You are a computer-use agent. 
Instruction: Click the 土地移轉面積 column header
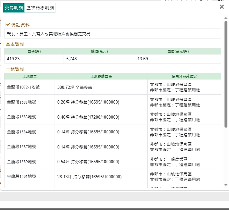[x=101, y=76]
